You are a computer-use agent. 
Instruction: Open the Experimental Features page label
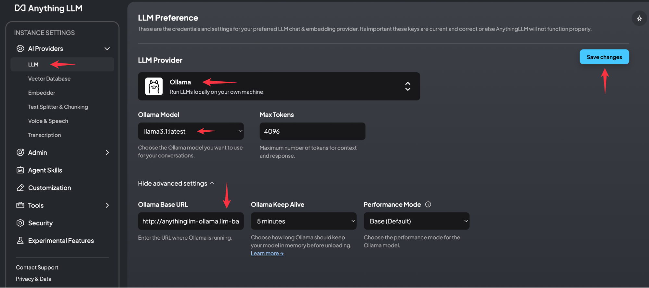tap(61, 241)
